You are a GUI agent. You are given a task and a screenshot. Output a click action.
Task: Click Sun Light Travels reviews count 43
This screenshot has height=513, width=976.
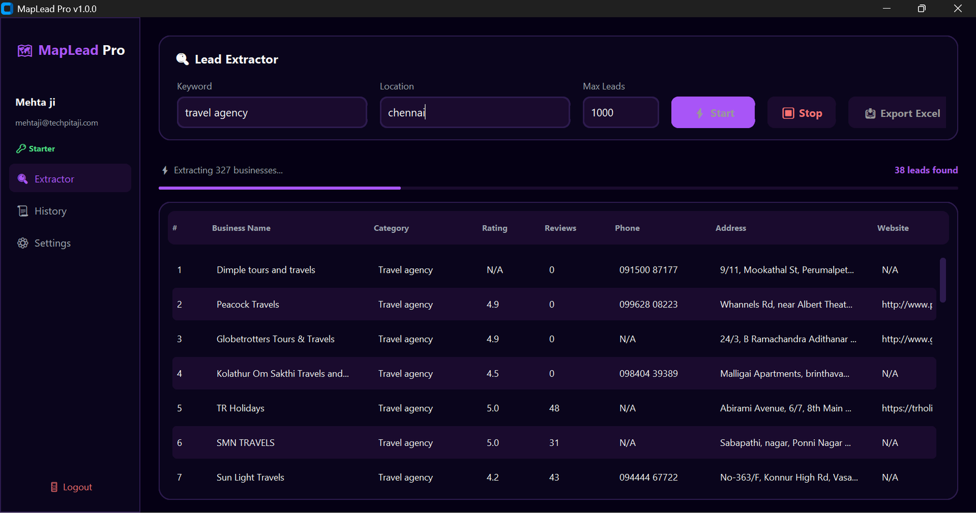click(x=554, y=478)
